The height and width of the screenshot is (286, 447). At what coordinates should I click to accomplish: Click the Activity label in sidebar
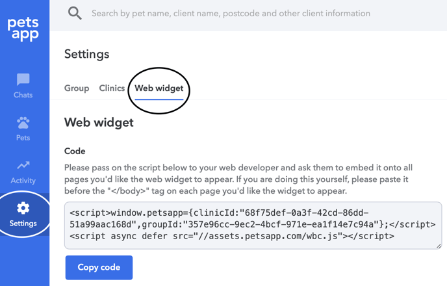tap(23, 181)
